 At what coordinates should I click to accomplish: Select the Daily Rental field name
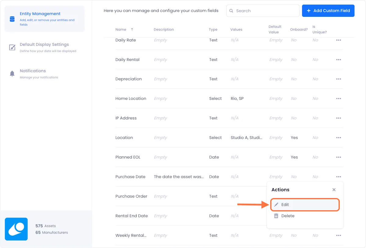pyautogui.click(x=127, y=60)
